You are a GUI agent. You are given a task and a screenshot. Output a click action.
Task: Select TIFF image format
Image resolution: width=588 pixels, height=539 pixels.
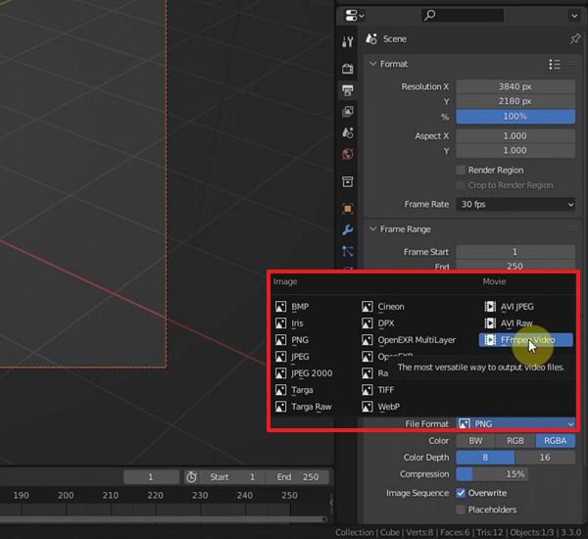point(378,390)
